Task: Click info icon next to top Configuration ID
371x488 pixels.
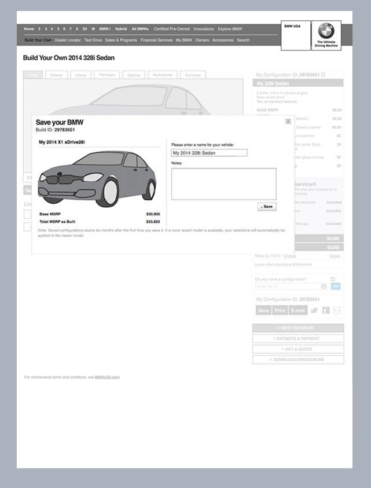Action: (323, 75)
